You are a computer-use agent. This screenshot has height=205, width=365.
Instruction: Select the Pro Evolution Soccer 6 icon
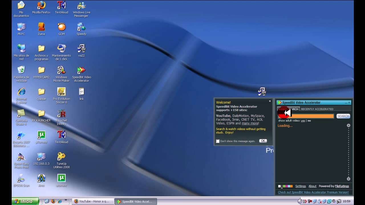click(x=62, y=95)
